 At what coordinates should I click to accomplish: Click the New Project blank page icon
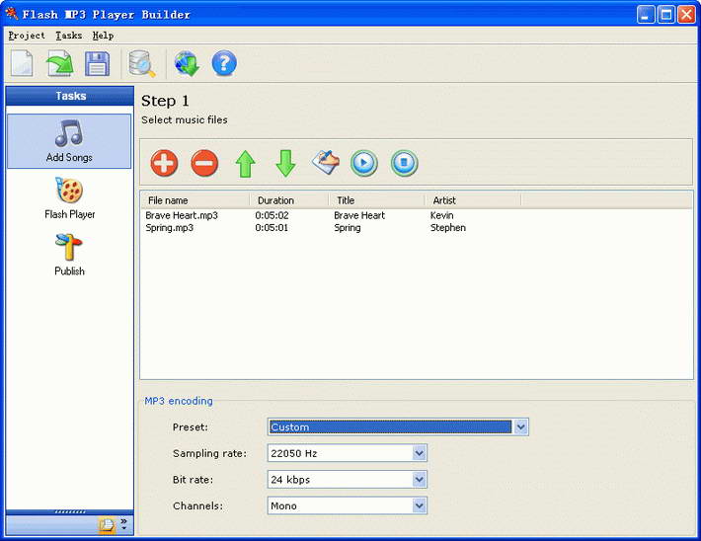point(22,63)
